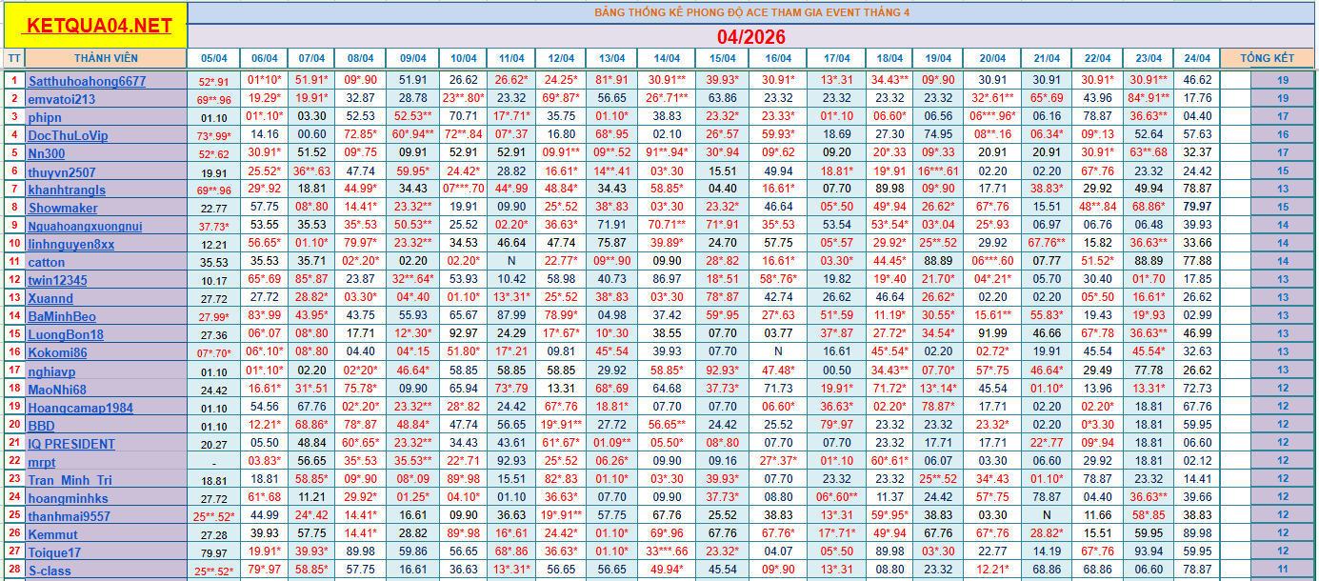Image resolution: width=1319 pixels, height=581 pixels.
Task: Open nghiavp member link
Action: click(x=51, y=371)
